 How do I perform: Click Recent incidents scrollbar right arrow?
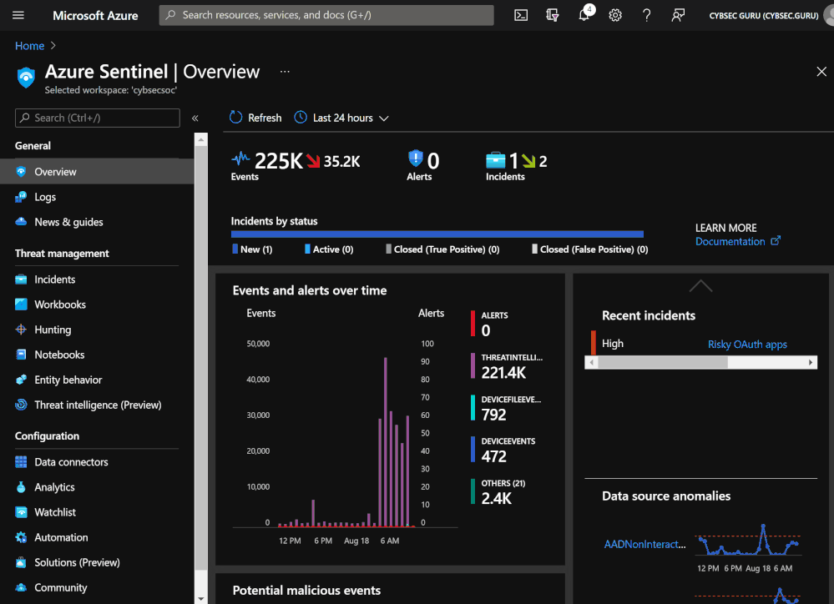(811, 362)
